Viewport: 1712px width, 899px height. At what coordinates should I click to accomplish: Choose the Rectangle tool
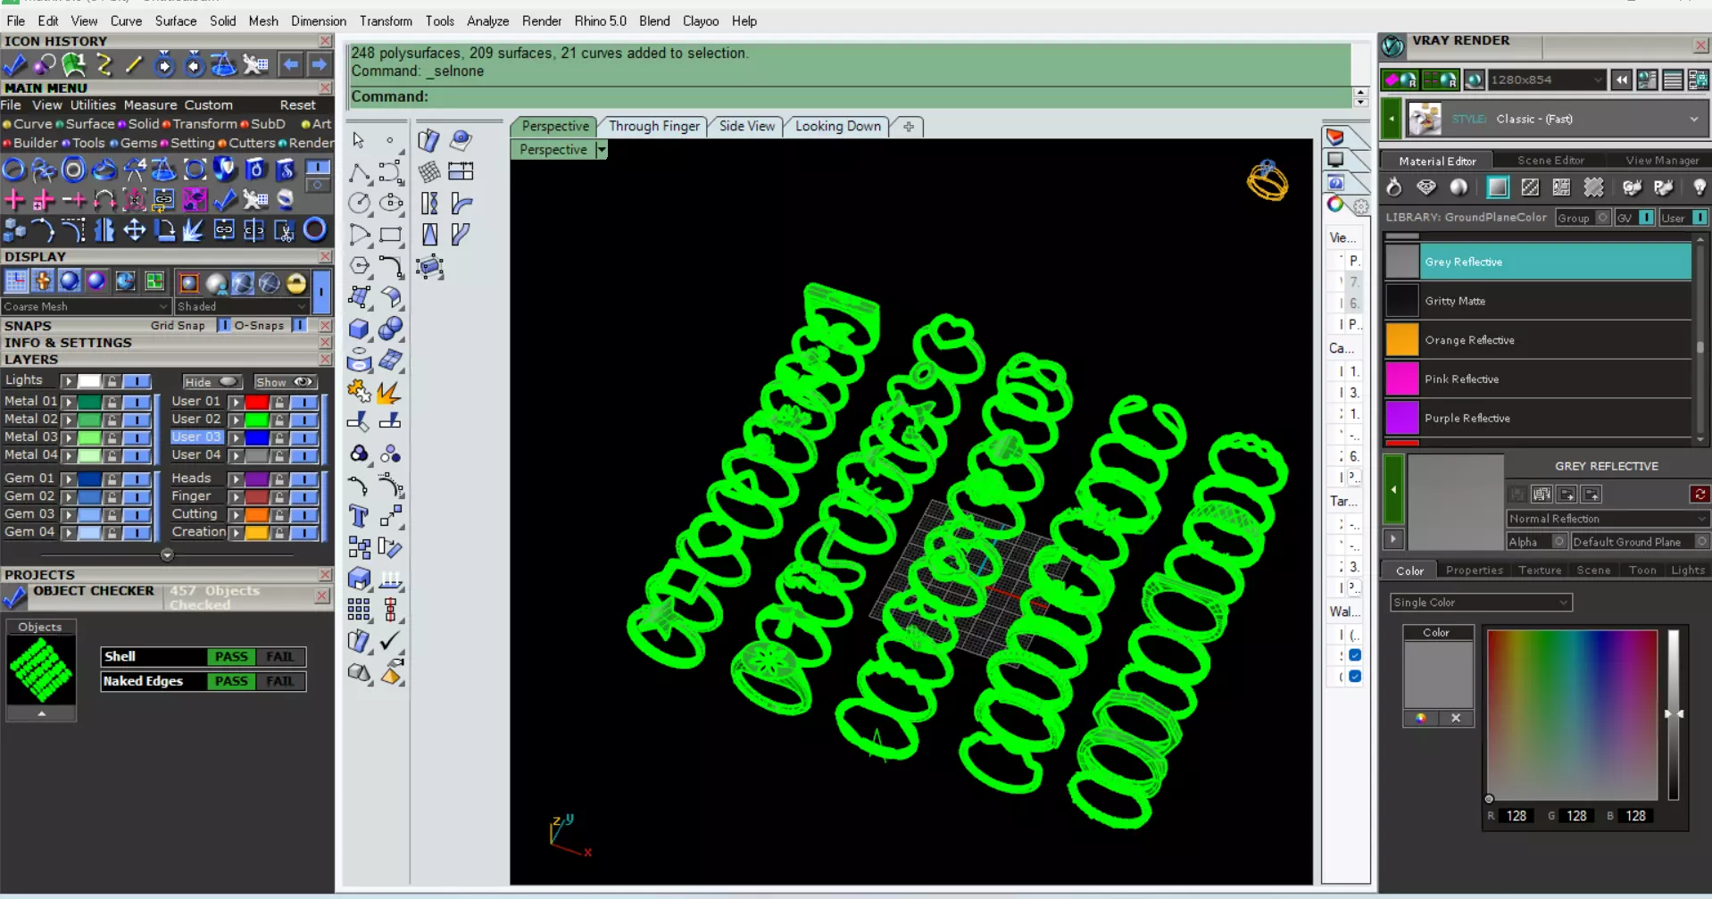click(x=391, y=235)
